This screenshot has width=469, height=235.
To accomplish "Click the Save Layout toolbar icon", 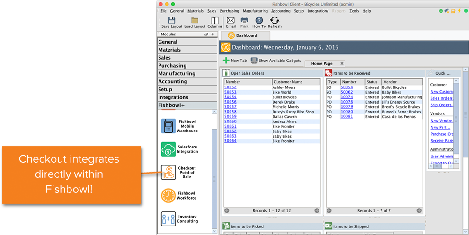I will coord(172,20).
